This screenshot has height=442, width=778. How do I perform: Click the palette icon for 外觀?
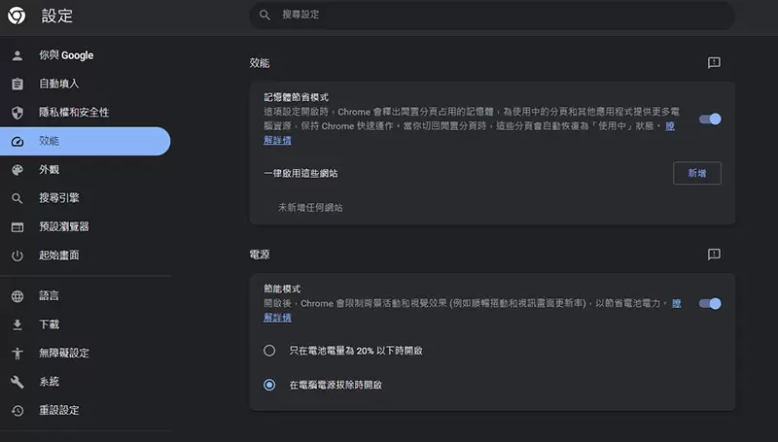[x=17, y=170]
